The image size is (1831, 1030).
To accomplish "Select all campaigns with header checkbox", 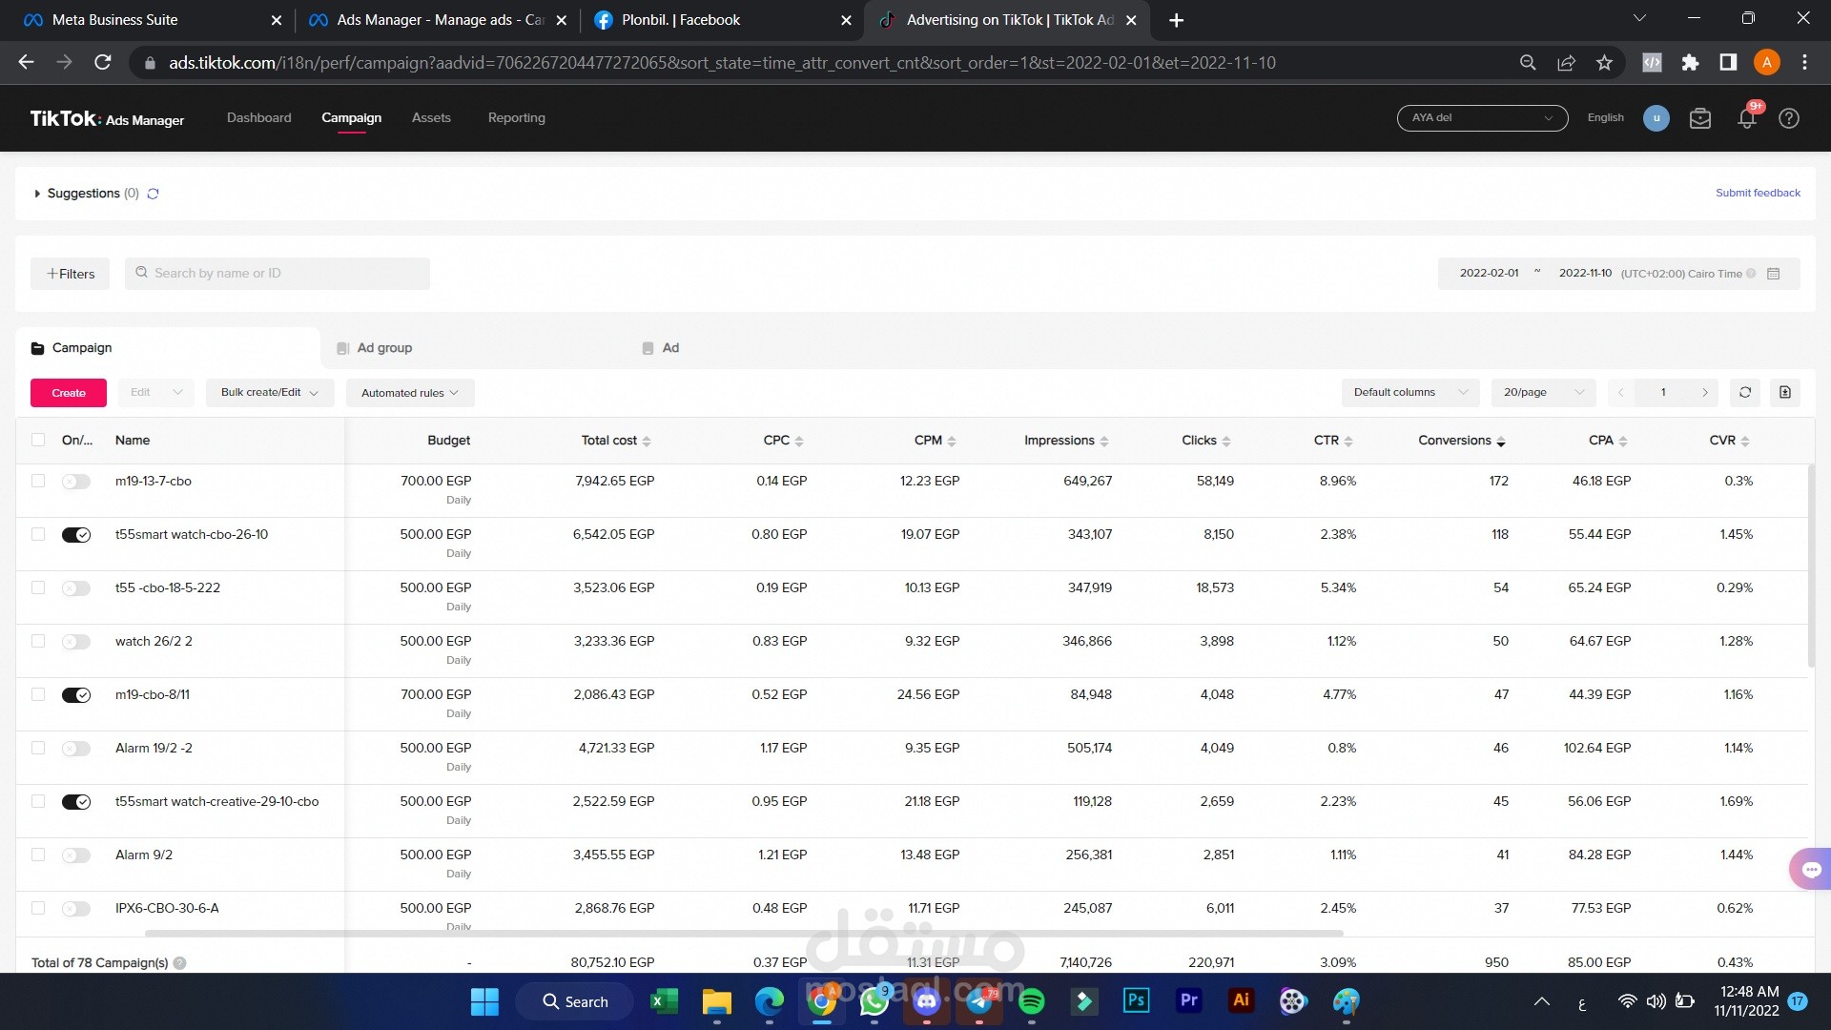I will tap(38, 441).
